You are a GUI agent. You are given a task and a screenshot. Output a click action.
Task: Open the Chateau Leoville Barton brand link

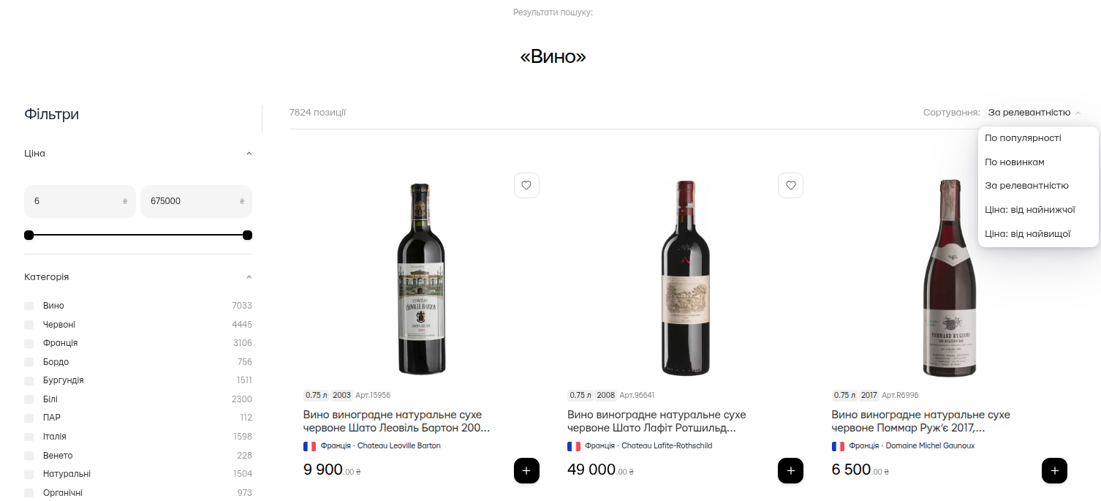pos(398,446)
